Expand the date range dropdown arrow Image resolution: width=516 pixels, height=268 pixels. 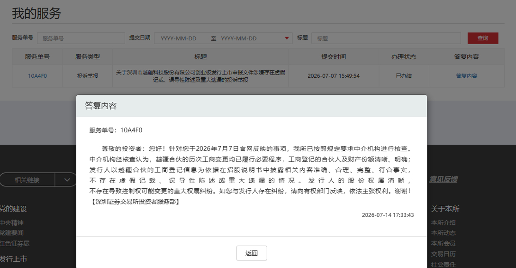(x=287, y=38)
